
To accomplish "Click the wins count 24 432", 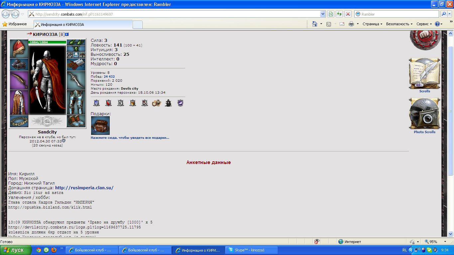I will click(x=109, y=77).
